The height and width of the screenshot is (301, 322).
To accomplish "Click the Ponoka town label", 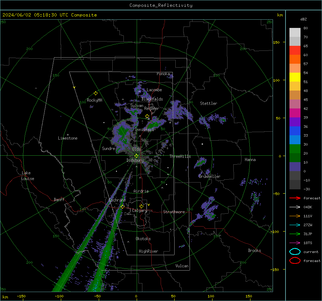I will click(x=163, y=74).
